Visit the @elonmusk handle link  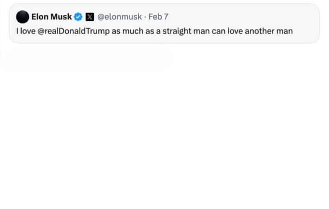tap(119, 17)
